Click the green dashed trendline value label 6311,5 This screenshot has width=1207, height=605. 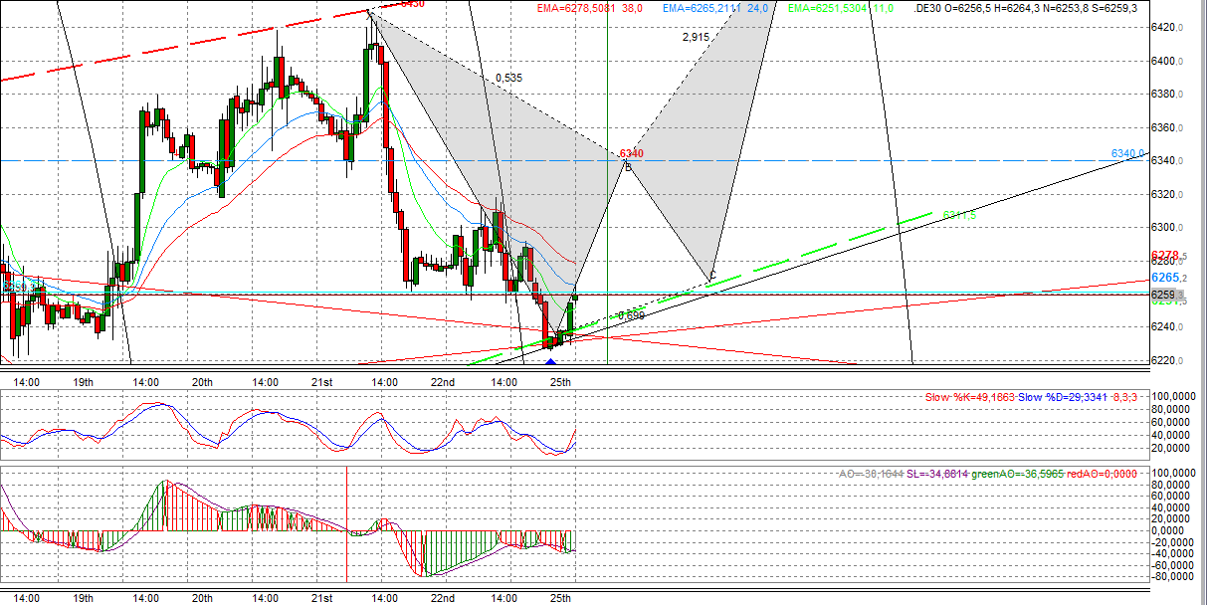[x=959, y=215]
